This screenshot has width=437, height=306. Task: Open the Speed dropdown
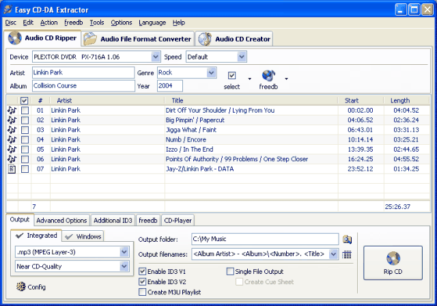click(x=242, y=57)
